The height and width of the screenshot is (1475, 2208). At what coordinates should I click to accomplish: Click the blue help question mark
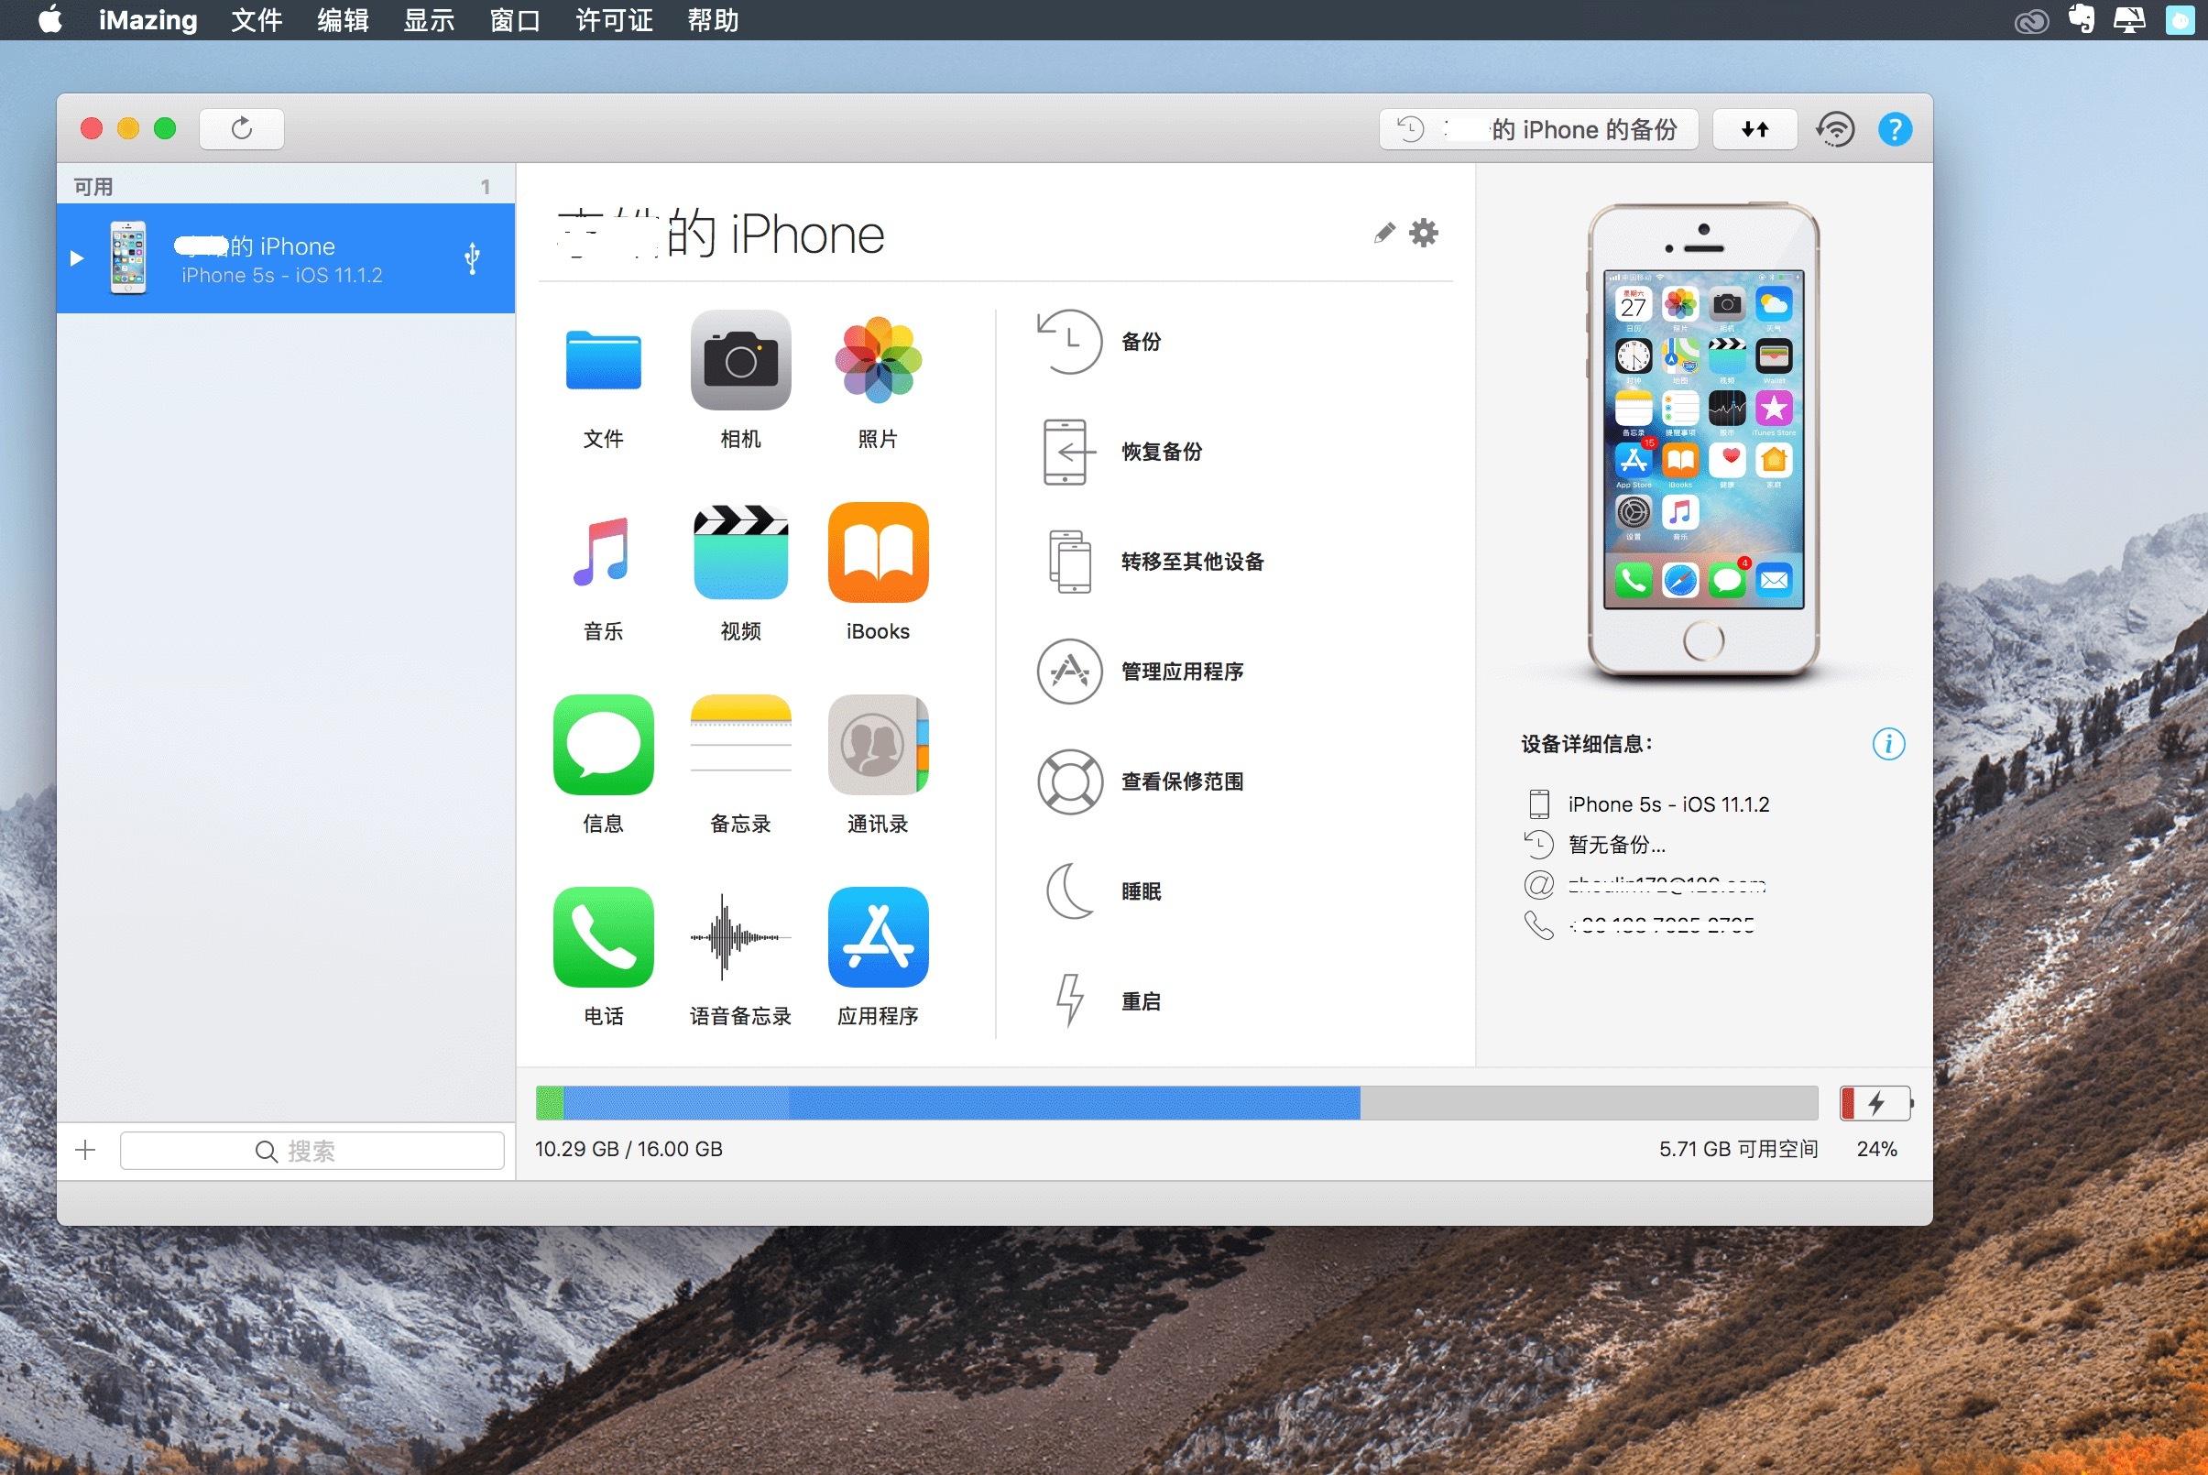click(x=1894, y=130)
